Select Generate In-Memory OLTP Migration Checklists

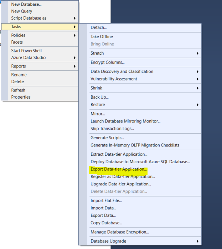tap(140, 145)
